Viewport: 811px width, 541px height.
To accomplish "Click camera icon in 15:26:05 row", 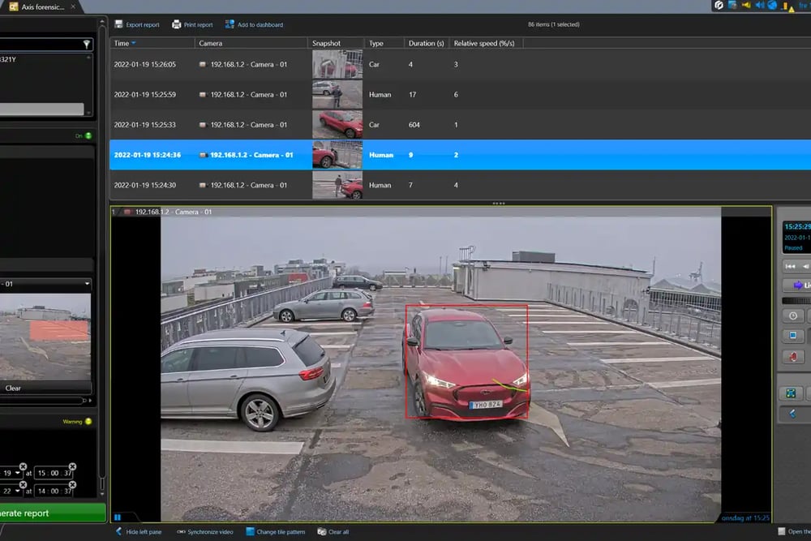I will [x=203, y=65].
